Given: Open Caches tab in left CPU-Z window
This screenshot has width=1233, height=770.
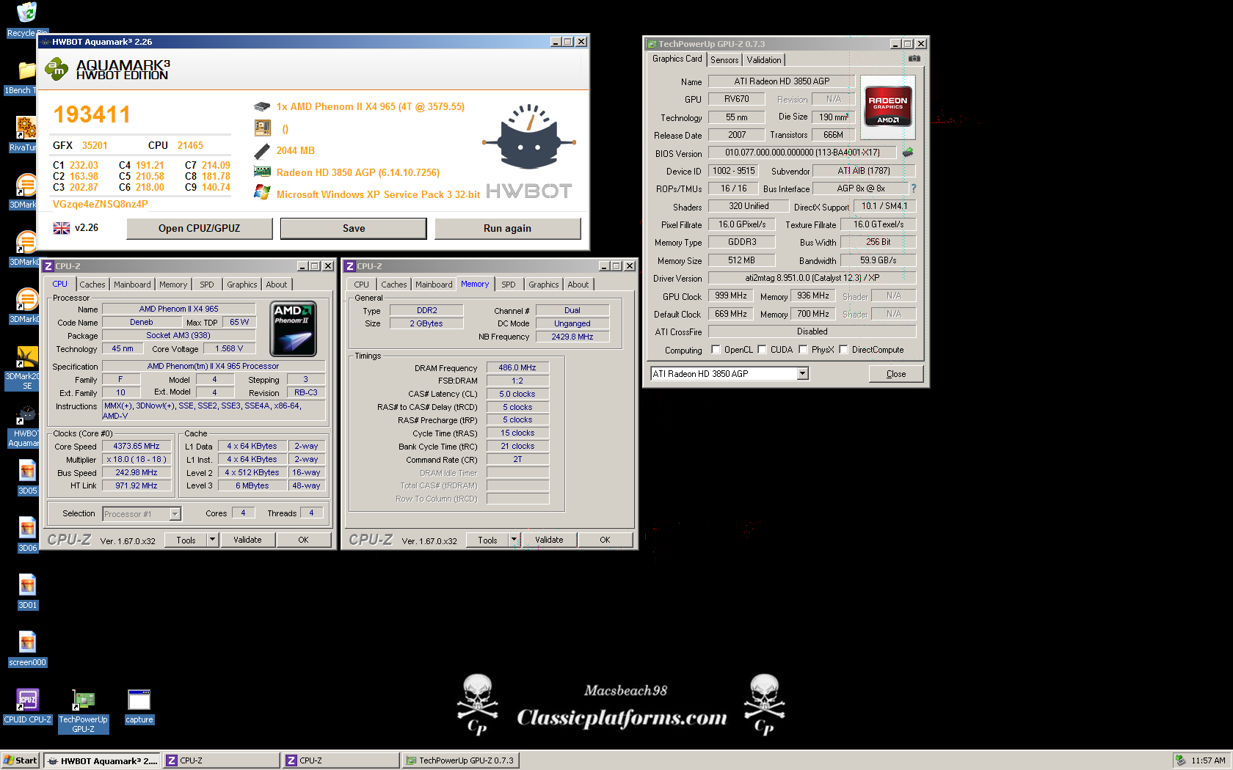Looking at the screenshot, I should [x=92, y=285].
